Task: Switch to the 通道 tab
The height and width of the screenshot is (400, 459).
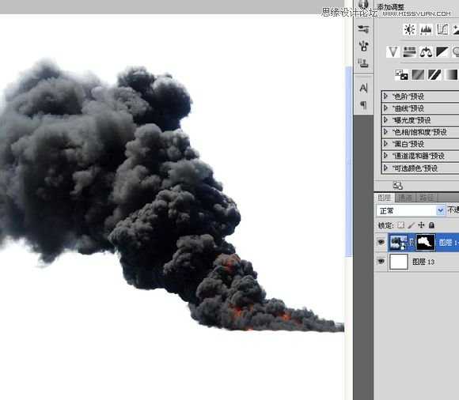Action: (405, 198)
